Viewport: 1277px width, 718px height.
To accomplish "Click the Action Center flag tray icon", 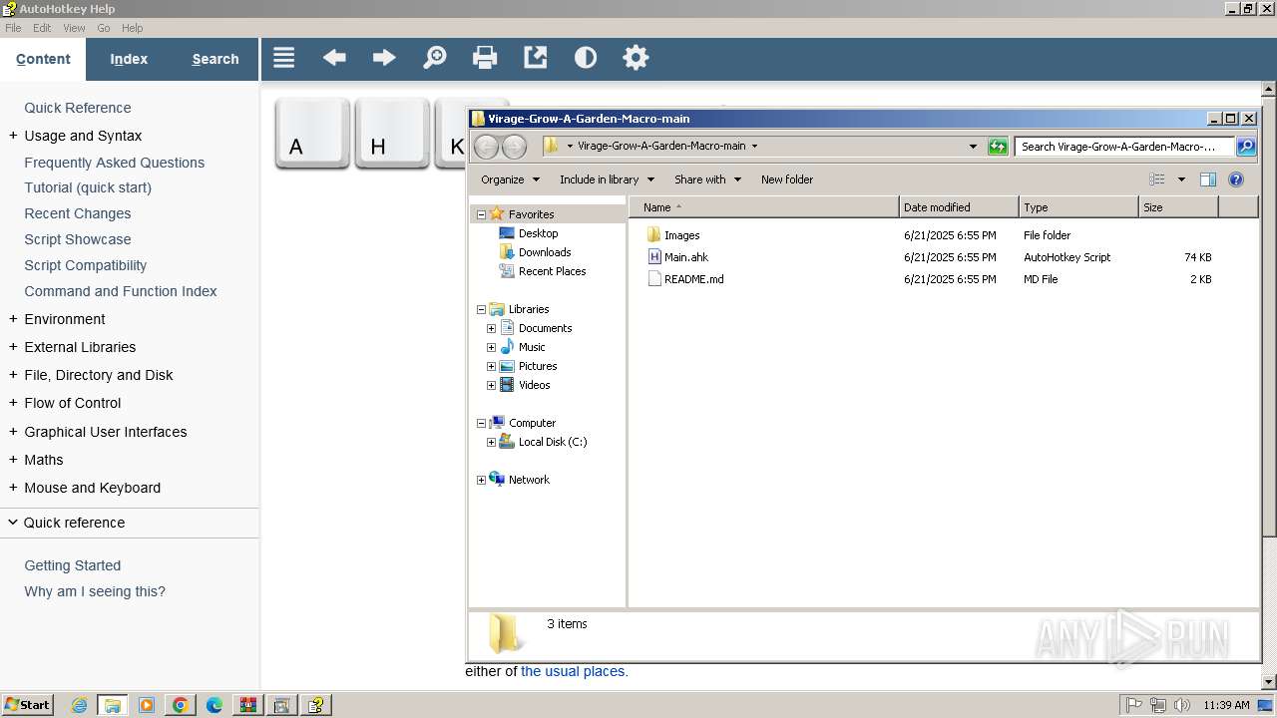I will [1133, 705].
